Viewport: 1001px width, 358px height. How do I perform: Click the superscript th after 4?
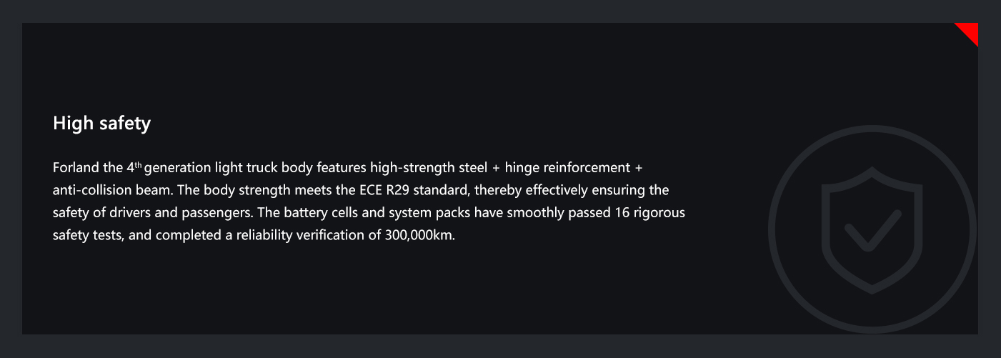pos(138,166)
